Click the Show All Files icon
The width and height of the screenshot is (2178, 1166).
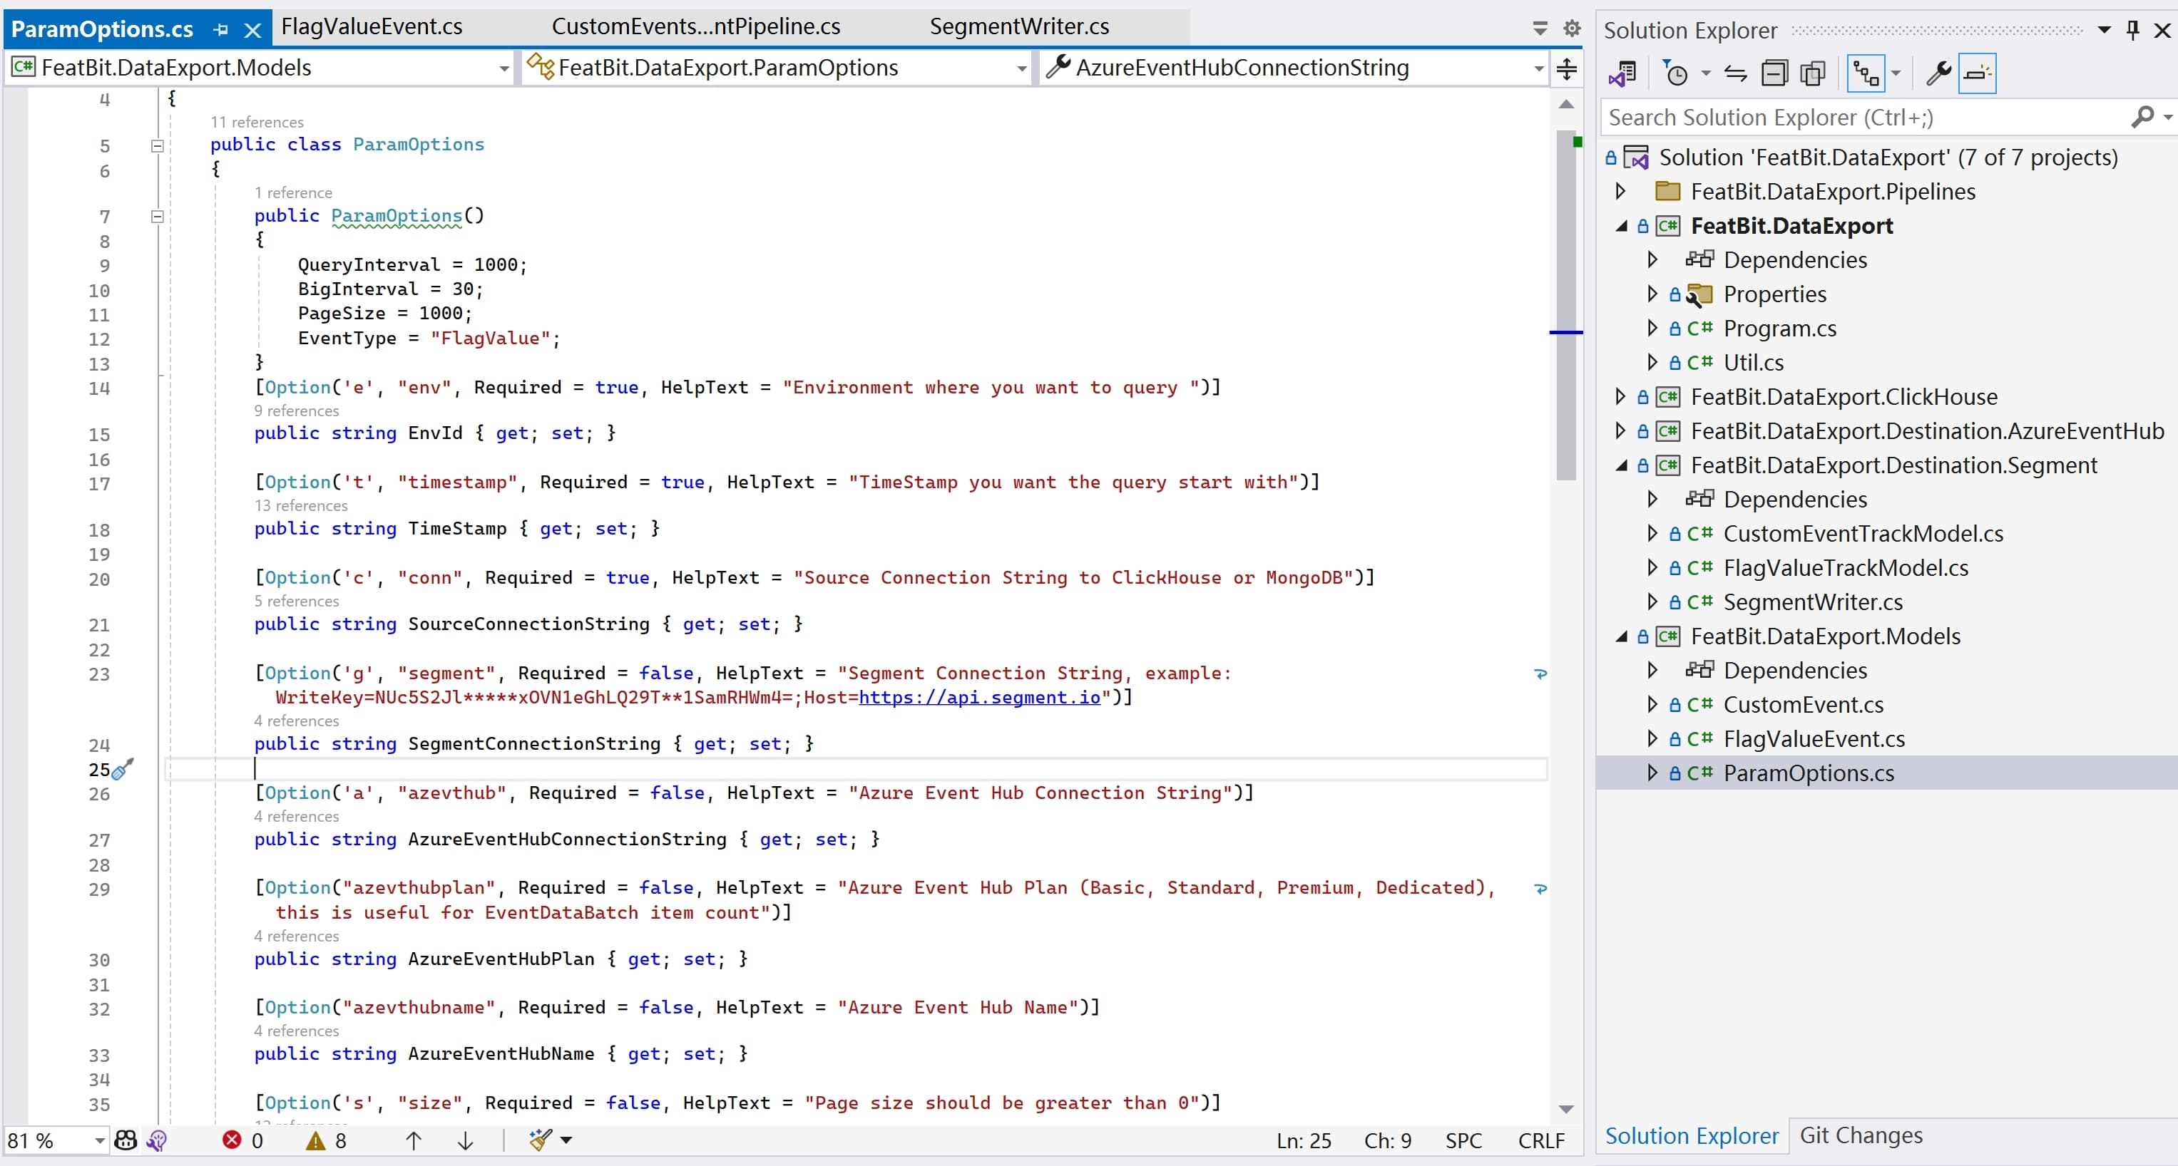tap(1813, 74)
